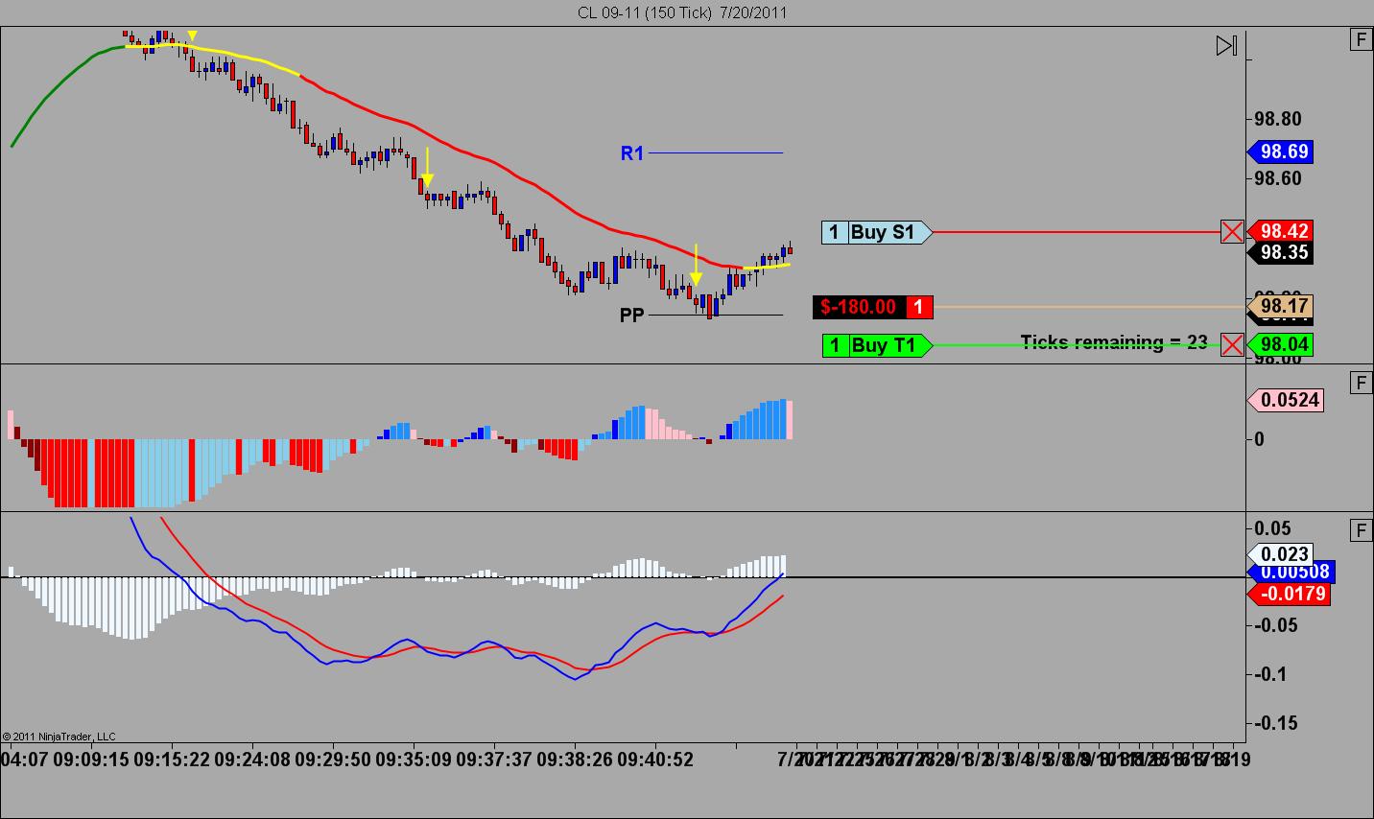Click the blue 0.00508 MACD value marker
This screenshot has height=819, width=1374.
(x=1291, y=573)
